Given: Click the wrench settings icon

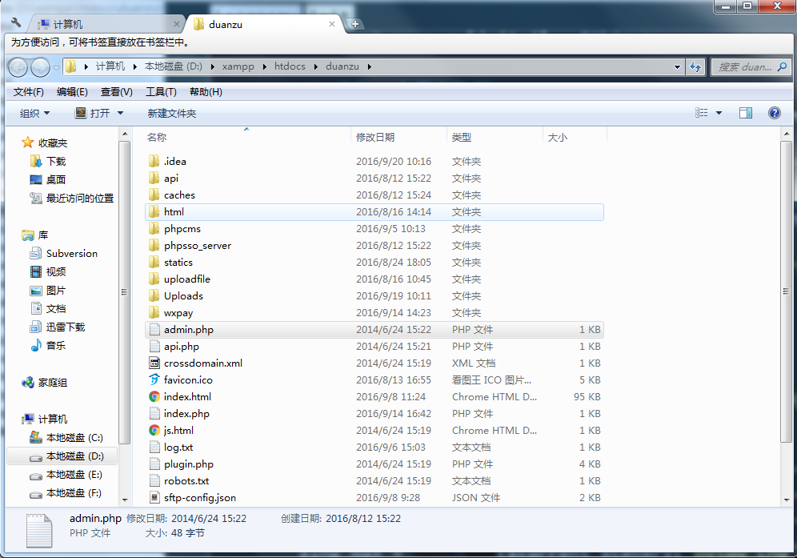Looking at the screenshot, I should coord(16,23).
